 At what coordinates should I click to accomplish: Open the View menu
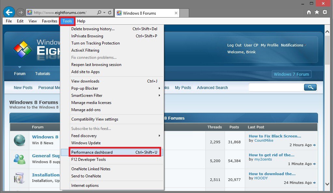pyautogui.click(x=33, y=21)
